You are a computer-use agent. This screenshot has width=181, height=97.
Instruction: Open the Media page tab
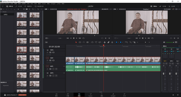[x=56, y=95]
